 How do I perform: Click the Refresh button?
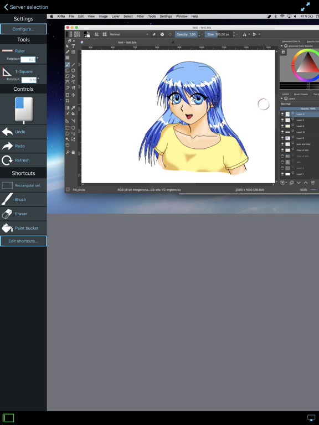point(23,160)
